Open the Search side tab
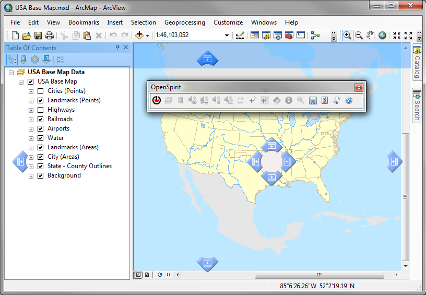This screenshot has height=295, width=426. click(417, 105)
